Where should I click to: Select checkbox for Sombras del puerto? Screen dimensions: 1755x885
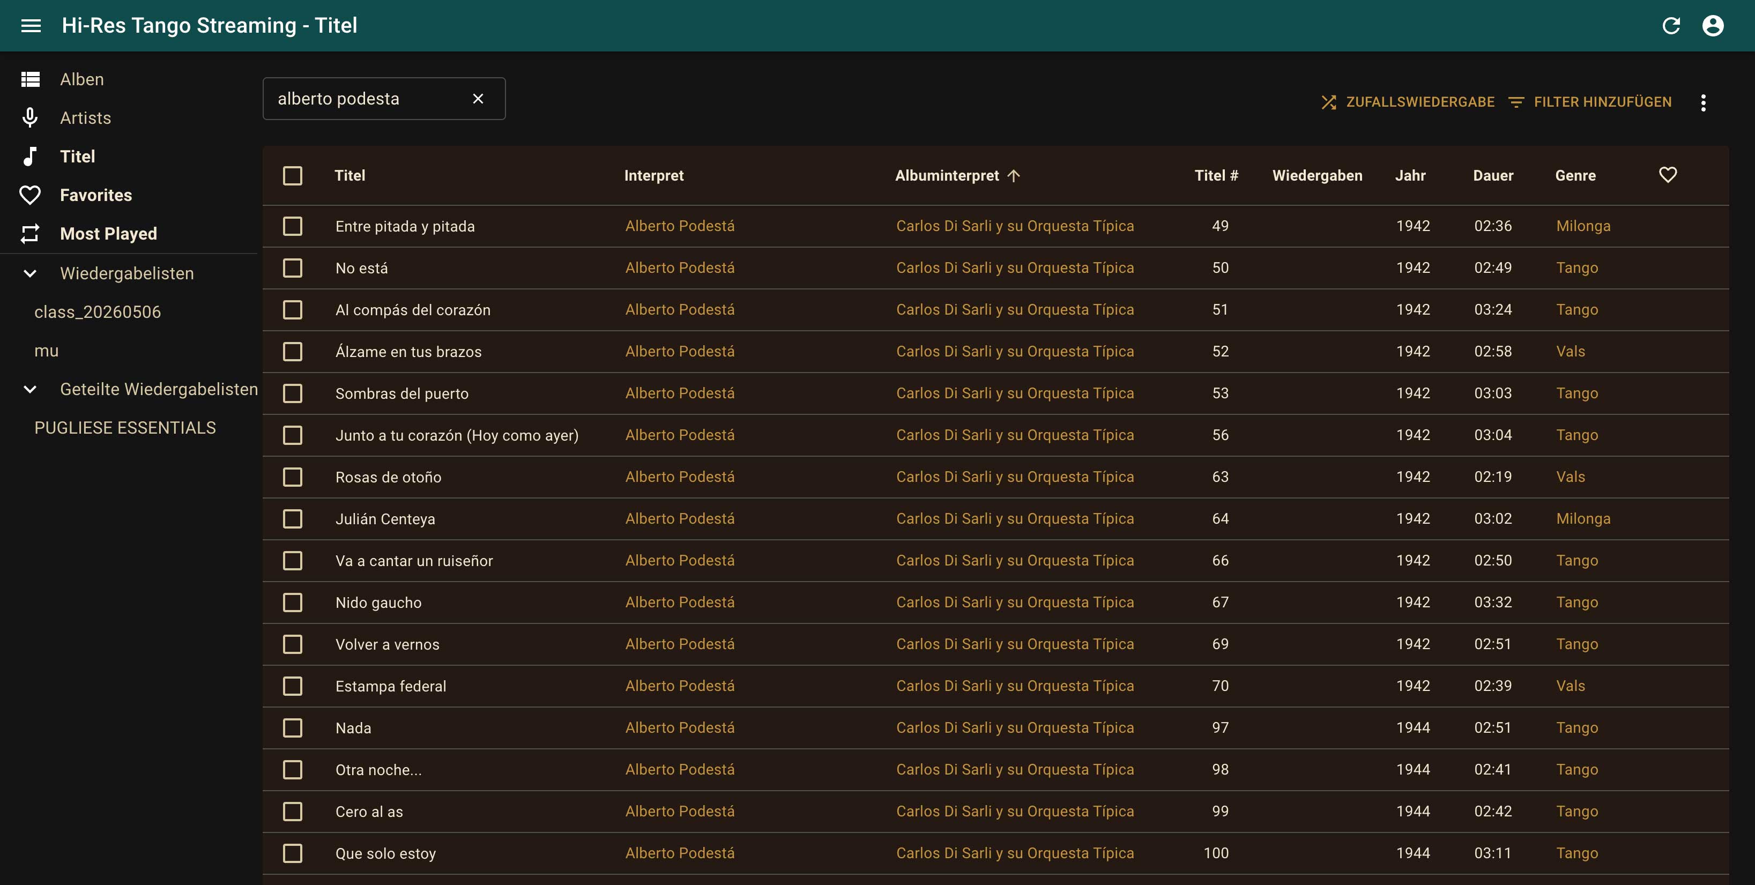point(293,393)
